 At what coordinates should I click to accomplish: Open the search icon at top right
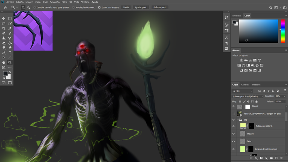pos(270,7)
